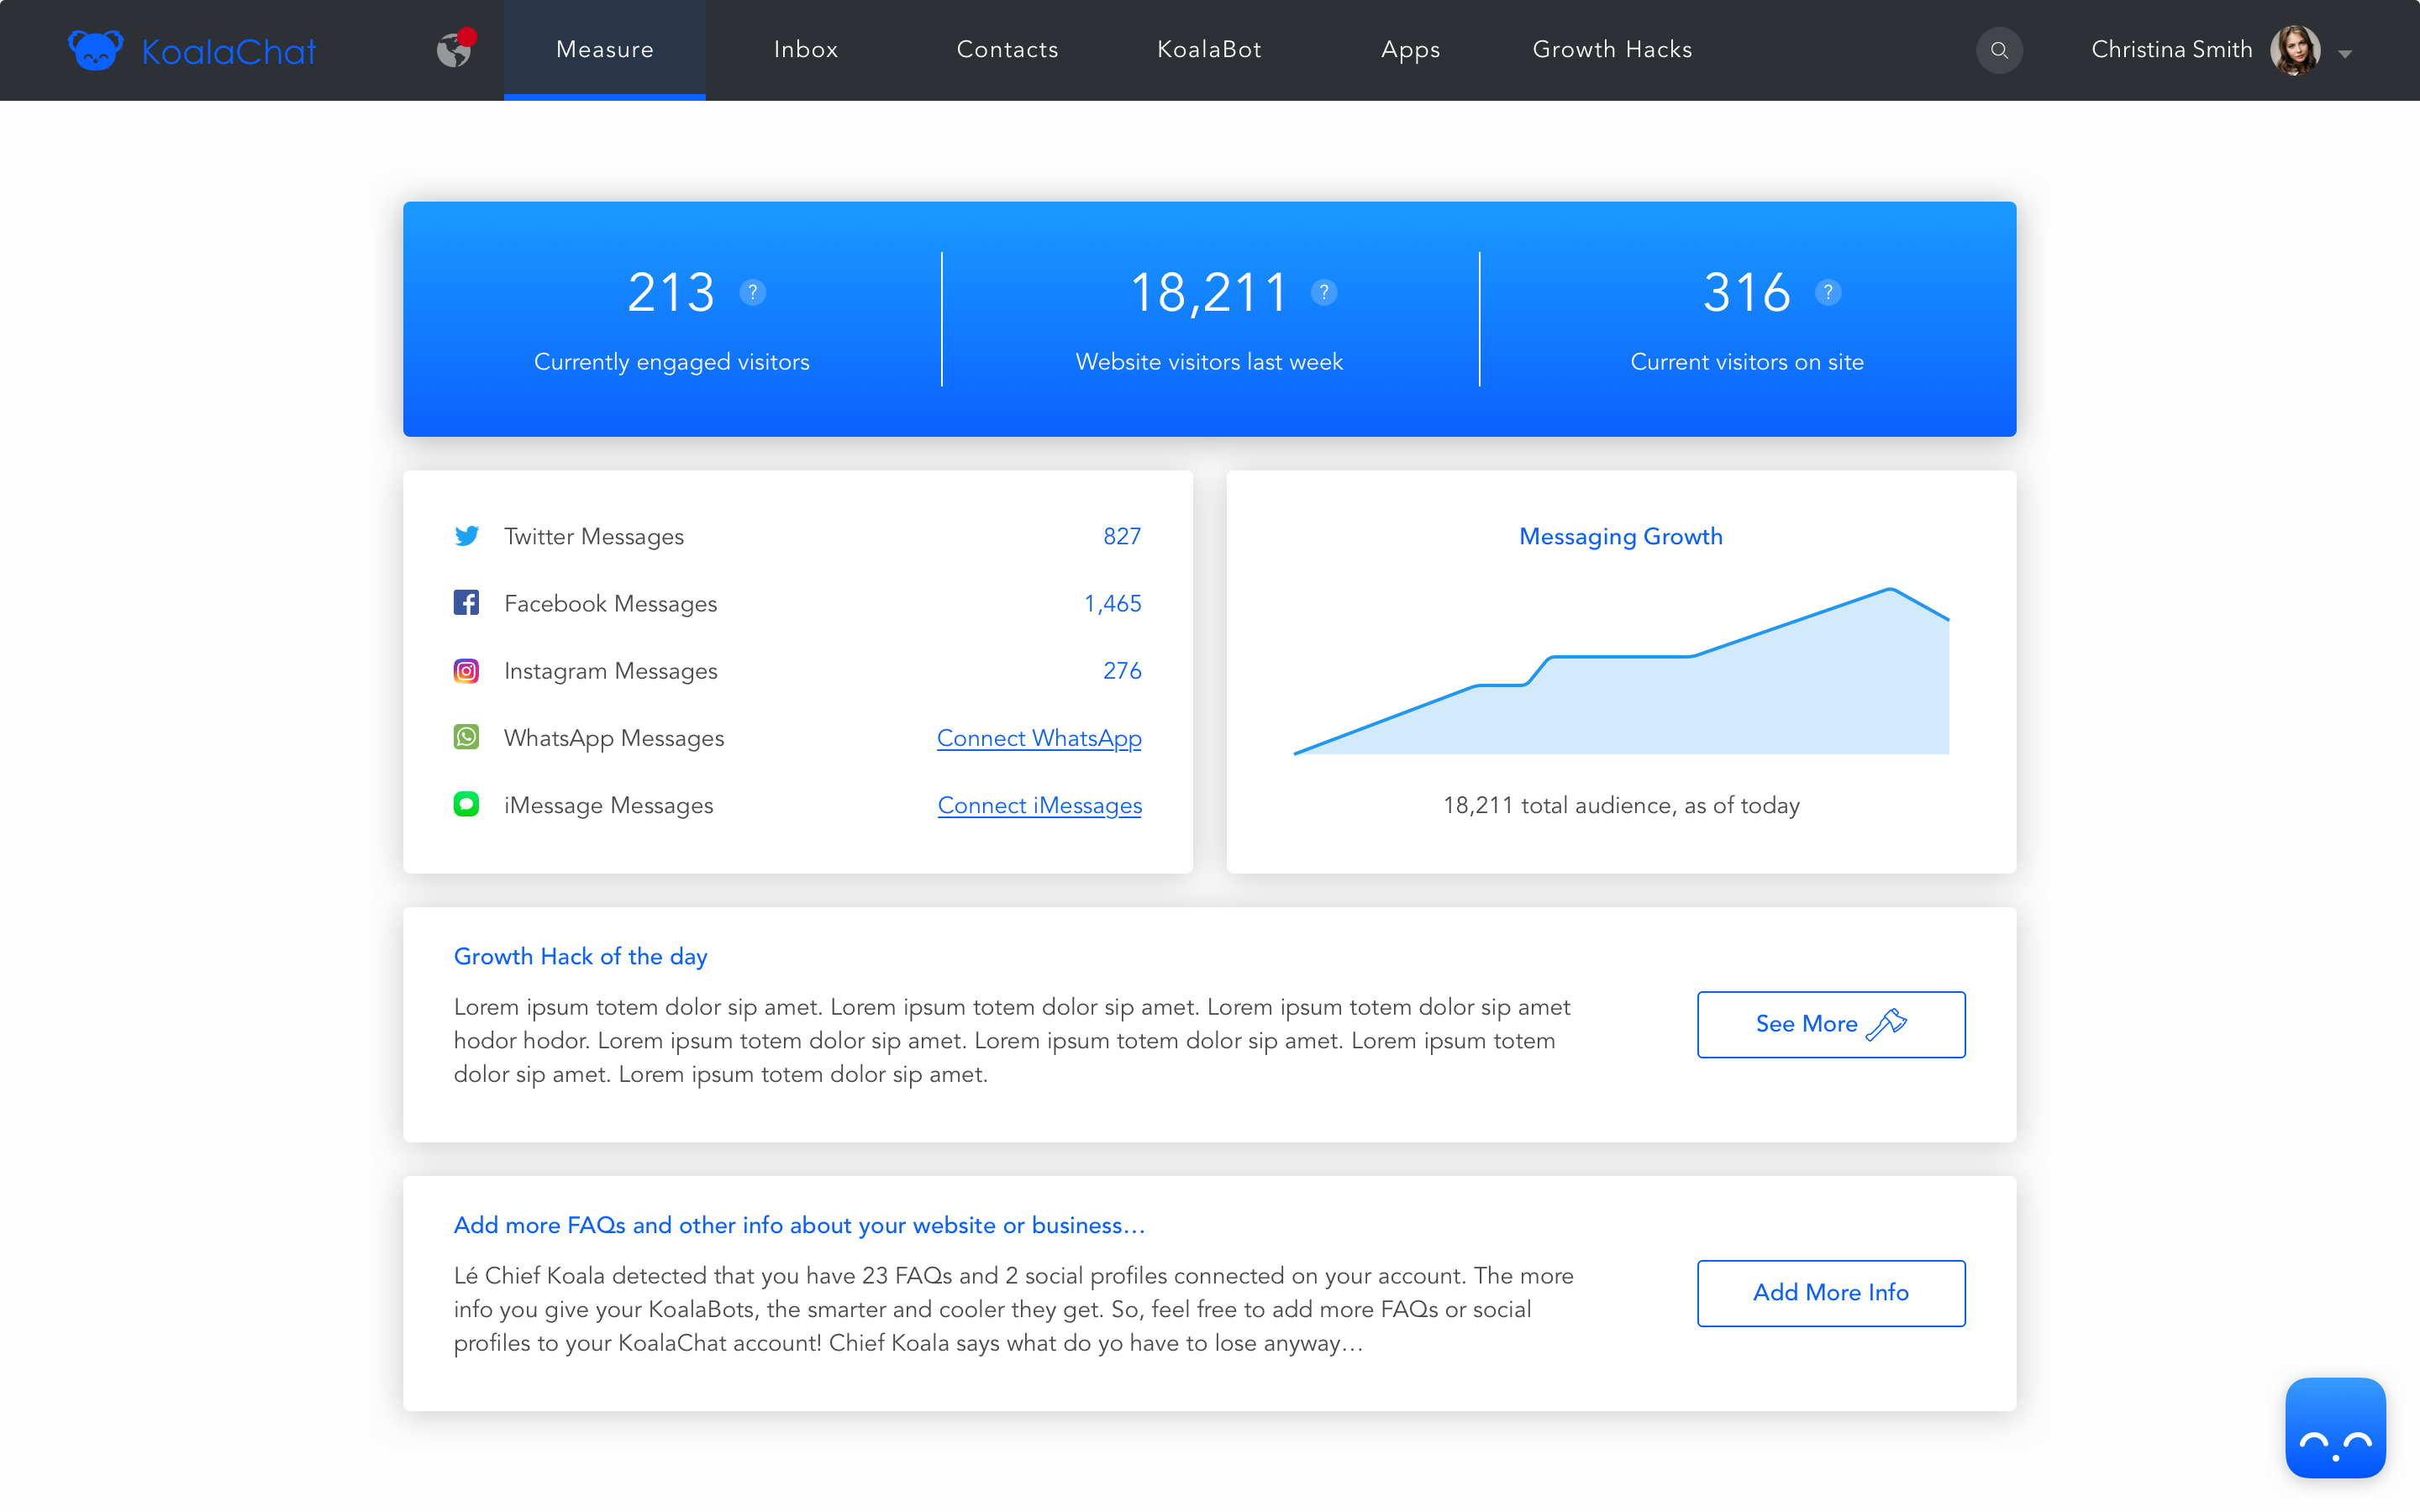Viewport: 2420px width, 1512px height.
Task: Click Christina Smith's profile avatar
Action: pyautogui.click(x=2295, y=50)
